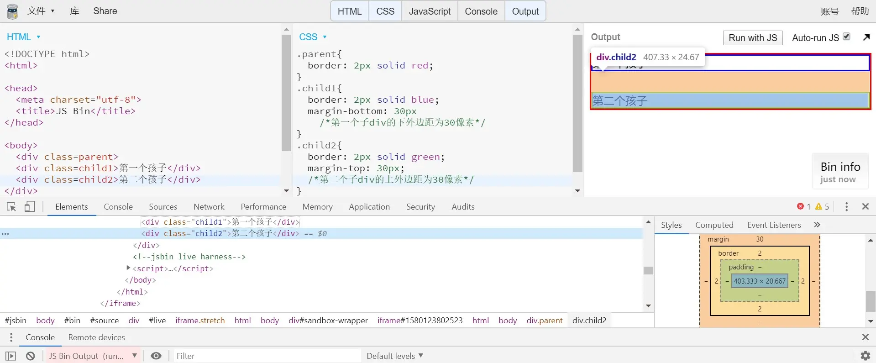Click the margin-top value 30 in box model
This screenshot has width=876, height=363.
(x=760, y=239)
